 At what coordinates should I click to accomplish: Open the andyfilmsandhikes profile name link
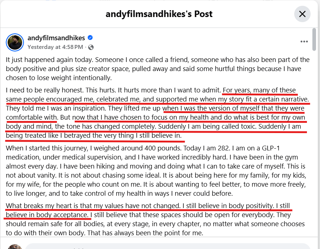pos(56,38)
